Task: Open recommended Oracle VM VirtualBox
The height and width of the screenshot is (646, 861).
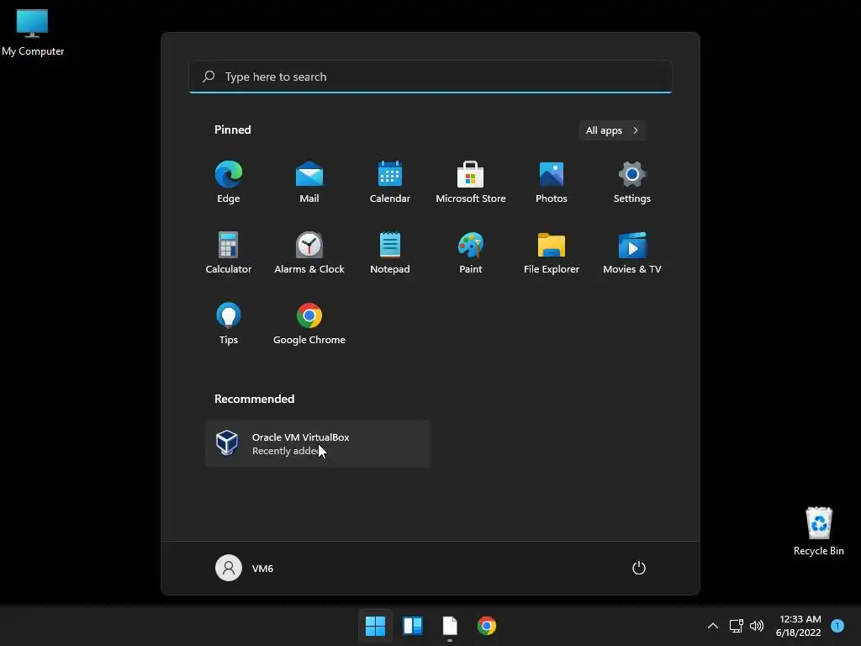Action: 318,444
